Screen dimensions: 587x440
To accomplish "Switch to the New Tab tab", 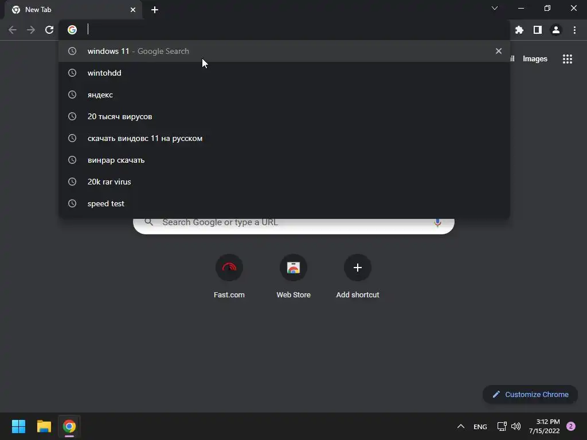I will click(73, 10).
